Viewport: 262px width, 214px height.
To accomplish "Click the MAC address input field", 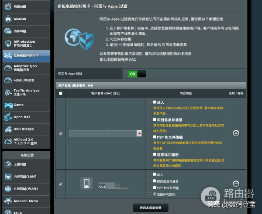I will point(103,134).
